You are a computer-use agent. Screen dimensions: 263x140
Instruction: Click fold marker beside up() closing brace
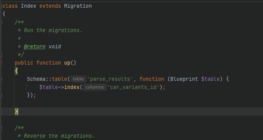tap(1, 112)
